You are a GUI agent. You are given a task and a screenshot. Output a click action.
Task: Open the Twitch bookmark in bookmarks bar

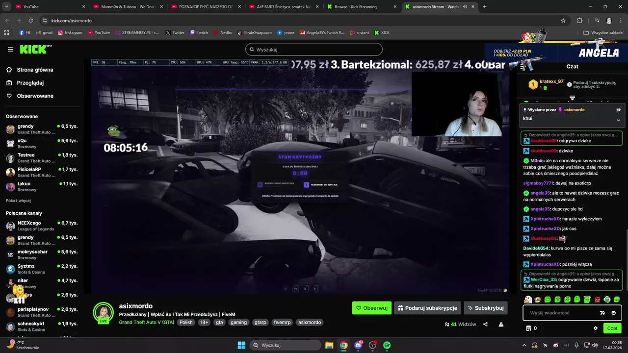198,33
